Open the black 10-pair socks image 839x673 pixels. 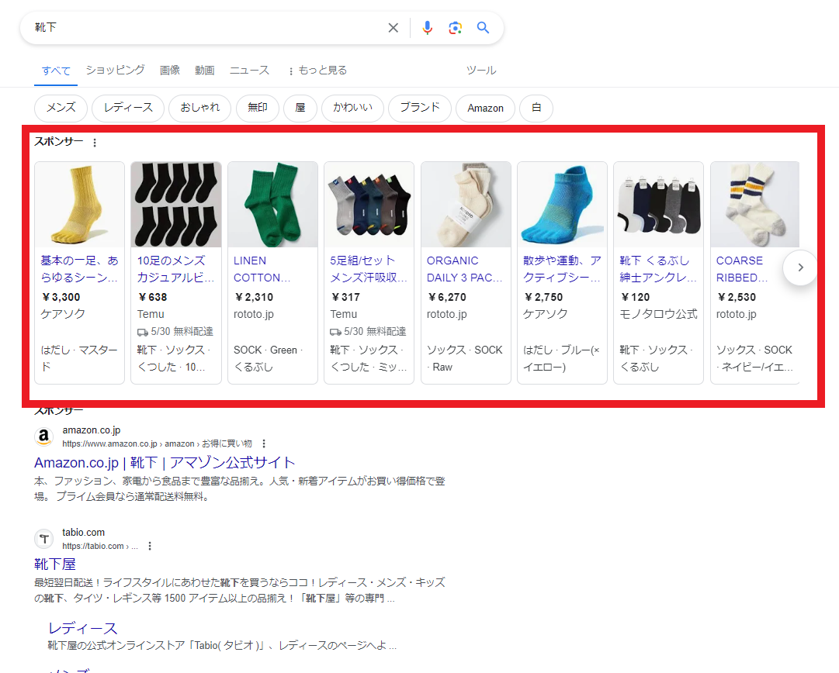click(x=176, y=205)
